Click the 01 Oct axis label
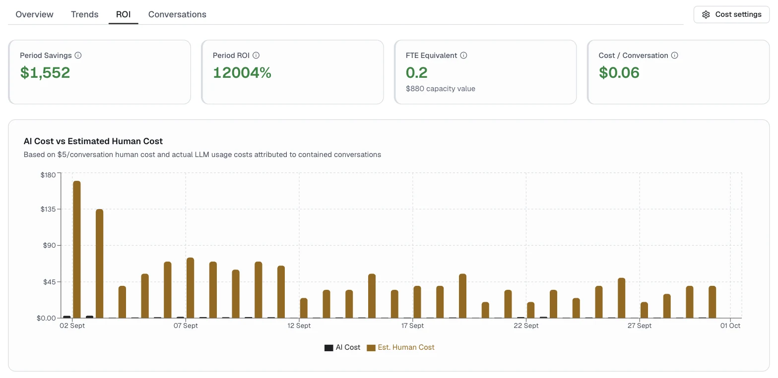 pyautogui.click(x=730, y=325)
